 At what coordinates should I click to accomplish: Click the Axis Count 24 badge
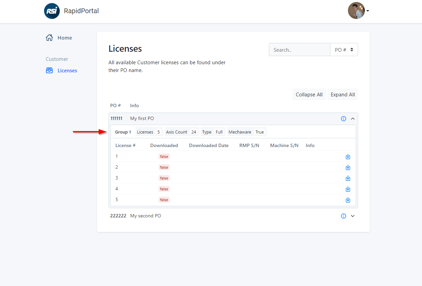[182, 132]
